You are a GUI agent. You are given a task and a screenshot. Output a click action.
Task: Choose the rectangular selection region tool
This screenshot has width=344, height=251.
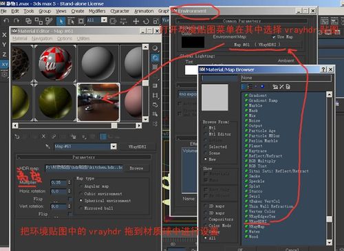80,21
